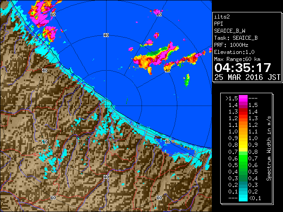Click the scan time "04:35:17"
Image resolution: width=283 pixels, height=212 pixels.
point(243,68)
